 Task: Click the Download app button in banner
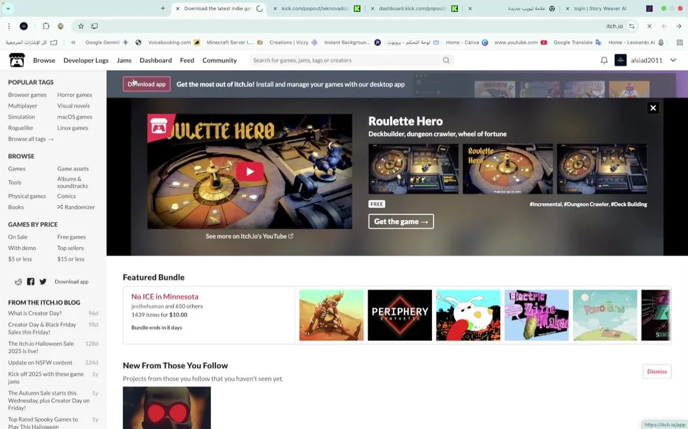click(x=147, y=84)
